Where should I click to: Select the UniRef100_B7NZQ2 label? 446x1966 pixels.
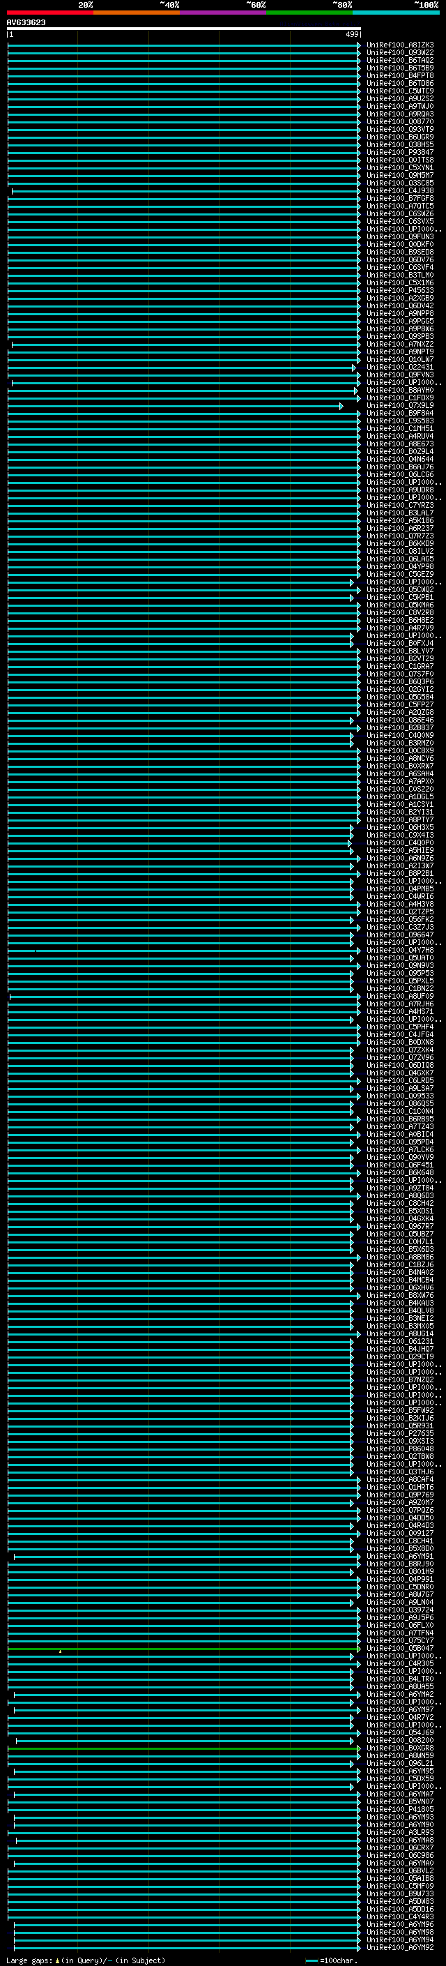[400, 1381]
